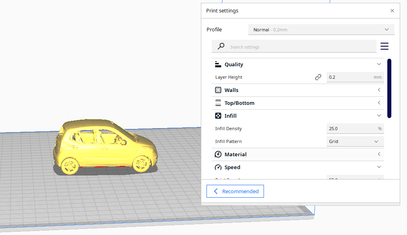The image size is (407, 235).
Task: Switch to Recommended settings
Action: coord(235,191)
